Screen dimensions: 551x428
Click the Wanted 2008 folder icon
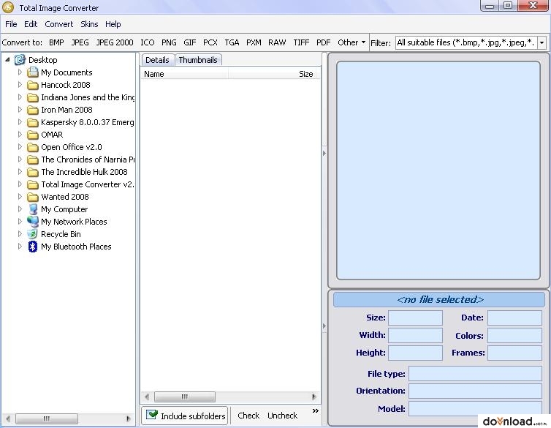(x=33, y=197)
